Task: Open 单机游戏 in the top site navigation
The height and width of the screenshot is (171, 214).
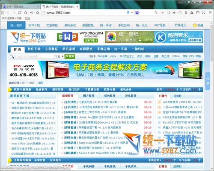Action: (70, 25)
